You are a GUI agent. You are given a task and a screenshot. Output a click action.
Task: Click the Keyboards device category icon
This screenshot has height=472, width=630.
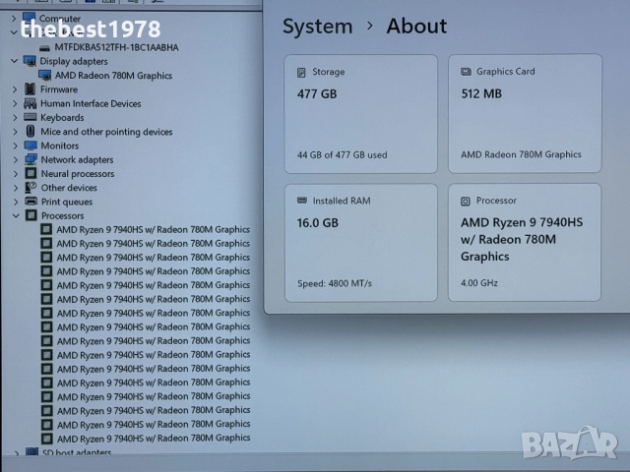(31, 118)
